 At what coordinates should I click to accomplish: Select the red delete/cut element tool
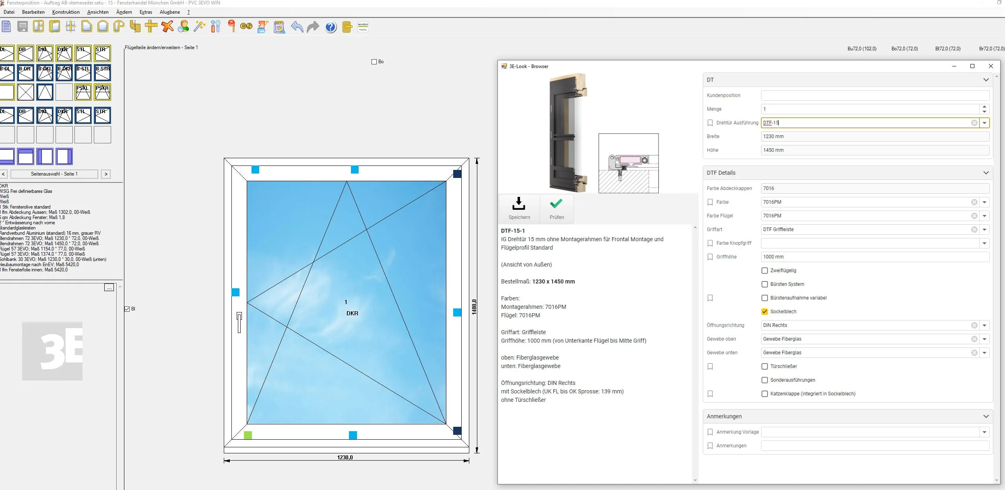167,27
